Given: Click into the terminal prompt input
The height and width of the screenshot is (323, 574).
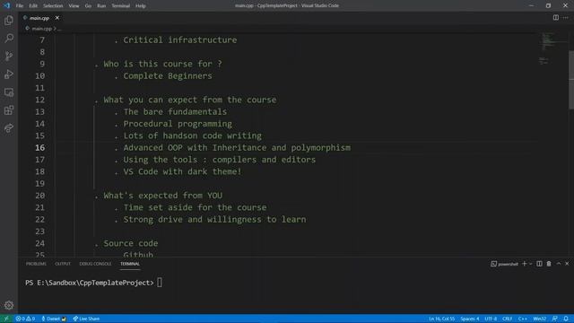Looking at the screenshot, I should (x=160, y=283).
